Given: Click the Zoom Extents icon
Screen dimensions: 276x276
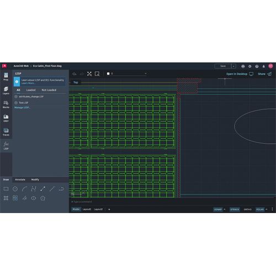Looking at the screenshot, I should pyautogui.click(x=89, y=74).
